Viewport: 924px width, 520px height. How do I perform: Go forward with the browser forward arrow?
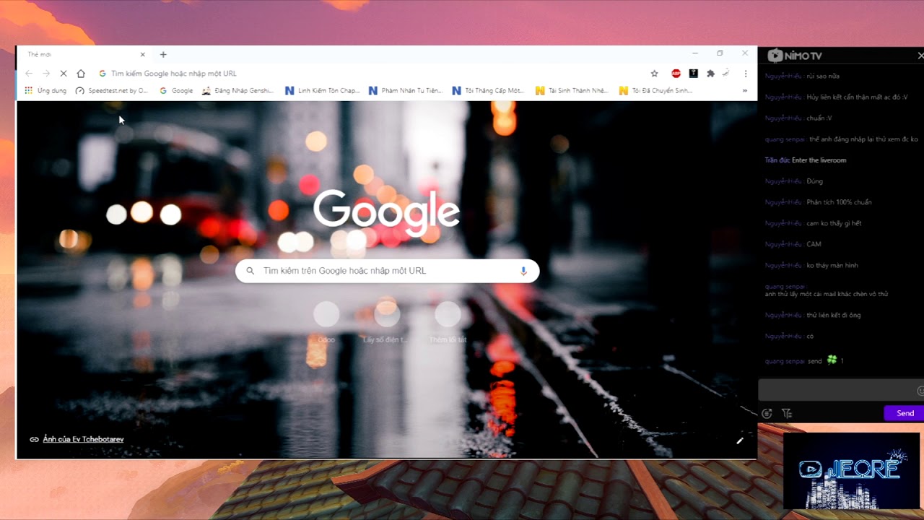coord(46,74)
